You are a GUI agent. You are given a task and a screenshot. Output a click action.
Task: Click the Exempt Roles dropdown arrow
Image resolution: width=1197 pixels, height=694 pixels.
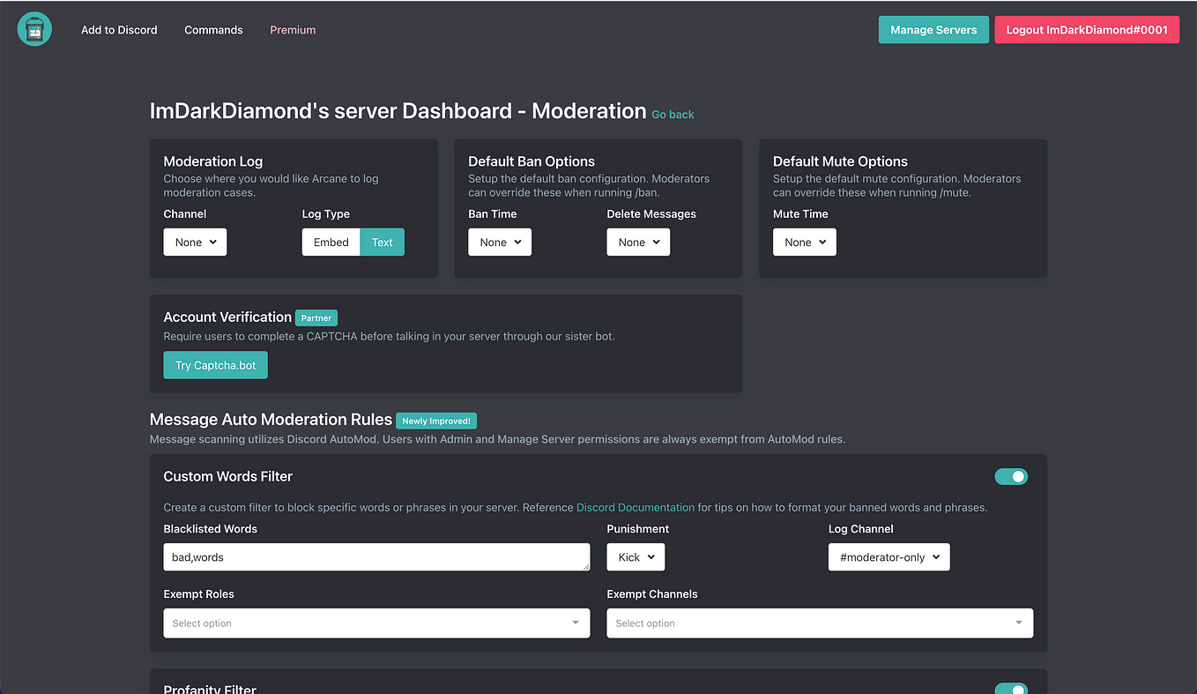point(576,623)
